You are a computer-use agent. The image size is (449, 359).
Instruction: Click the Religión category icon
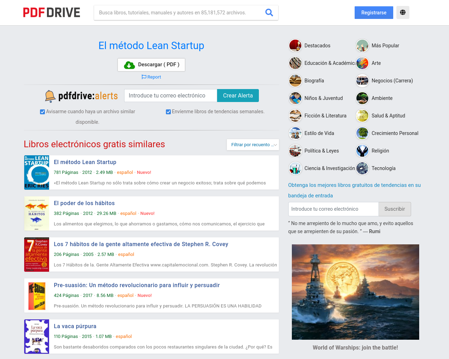tap(362, 151)
